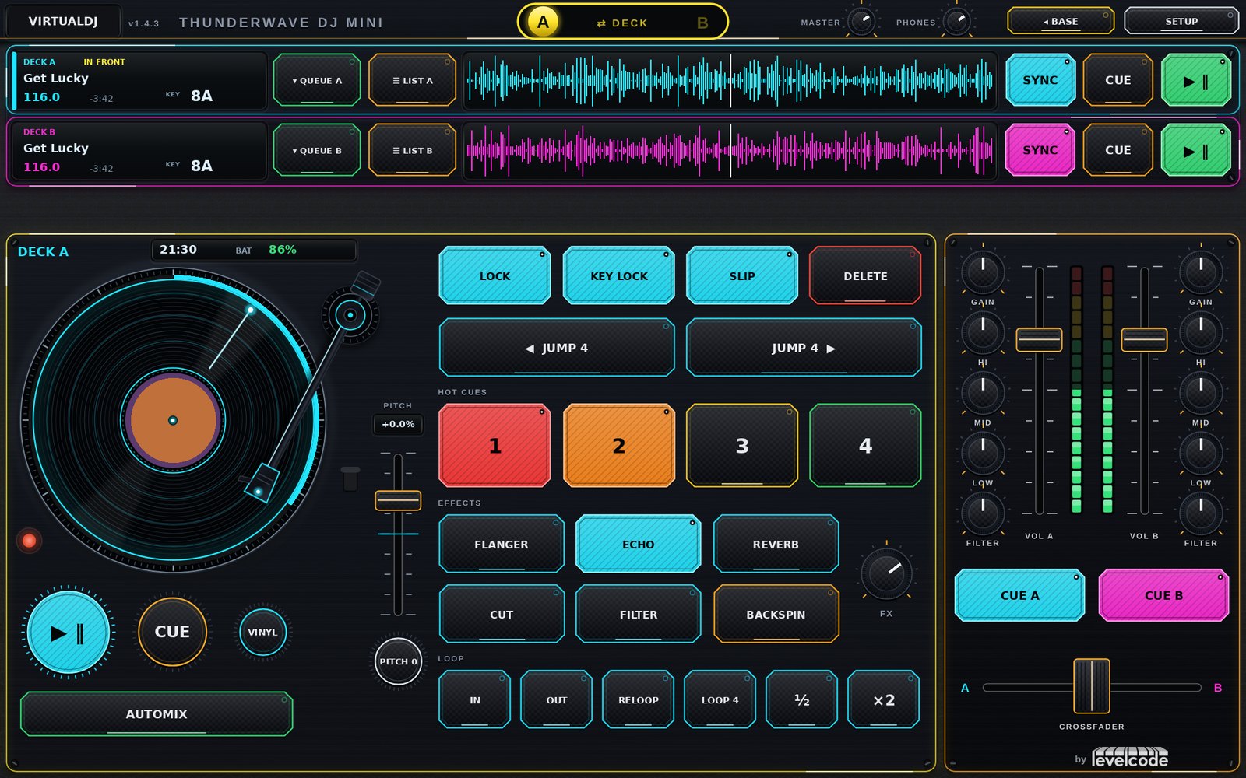Click the VOL A fader handle

[x=1039, y=340]
